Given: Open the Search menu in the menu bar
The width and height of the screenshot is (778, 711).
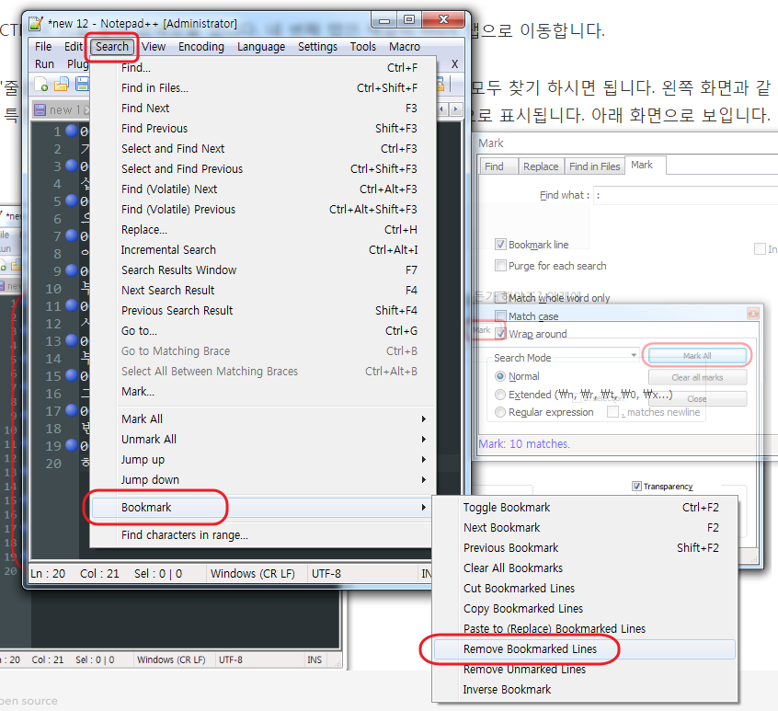Looking at the screenshot, I should coord(112,47).
